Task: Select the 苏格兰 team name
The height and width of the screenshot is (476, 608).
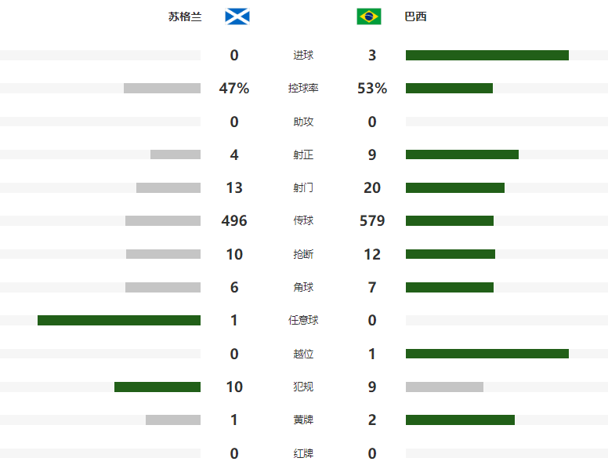Action: pyautogui.click(x=185, y=16)
